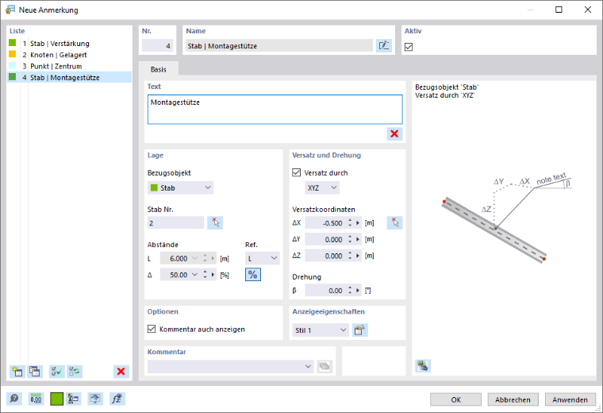The width and height of the screenshot is (603, 413).
Task: Click the yellow swatch of Knoten | Gelagert
Action: pos(13,54)
